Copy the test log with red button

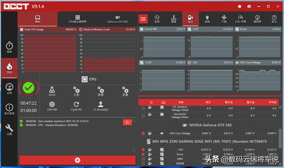[x=127, y=122]
